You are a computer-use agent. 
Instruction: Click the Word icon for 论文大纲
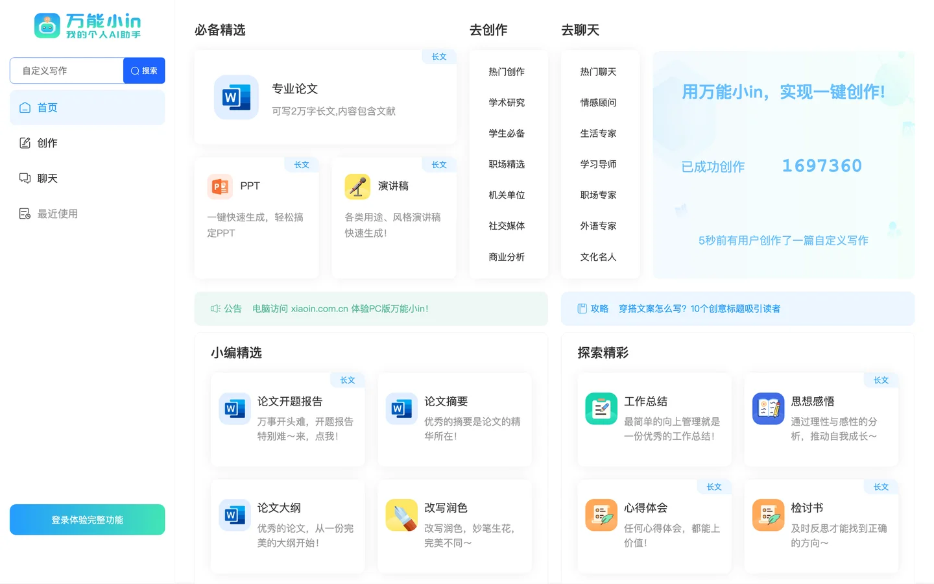tap(234, 515)
